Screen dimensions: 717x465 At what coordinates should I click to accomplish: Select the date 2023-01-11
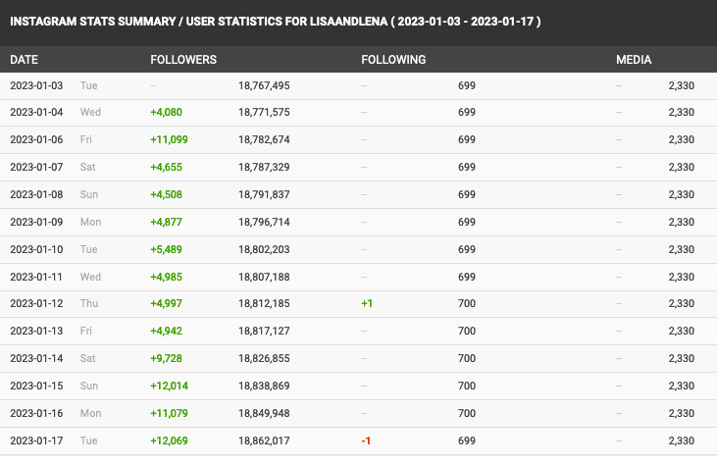pos(36,277)
